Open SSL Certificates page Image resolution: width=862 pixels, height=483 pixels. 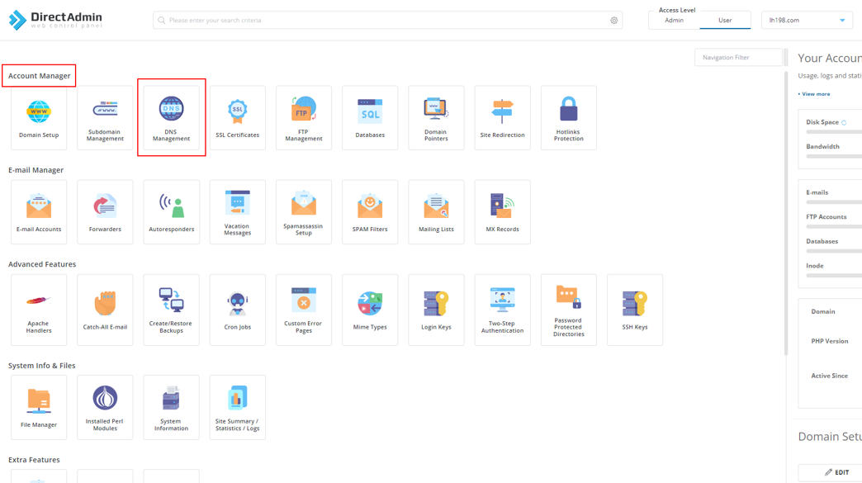tap(237, 118)
